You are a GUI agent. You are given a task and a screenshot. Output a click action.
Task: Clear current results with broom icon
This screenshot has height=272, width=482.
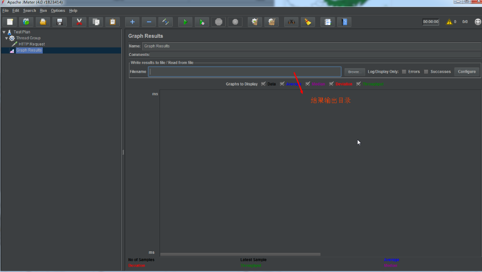tap(255, 22)
